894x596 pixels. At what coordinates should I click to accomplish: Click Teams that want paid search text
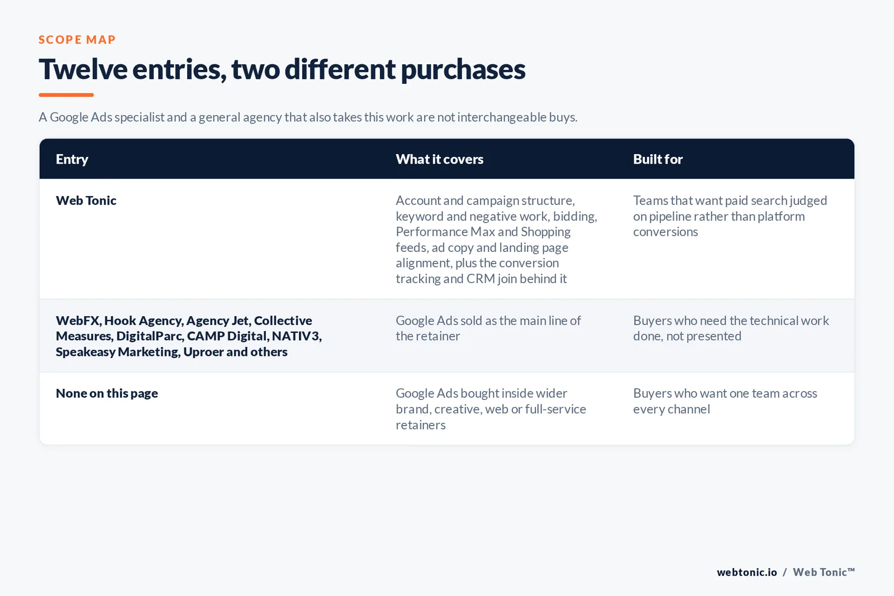(730, 216)
